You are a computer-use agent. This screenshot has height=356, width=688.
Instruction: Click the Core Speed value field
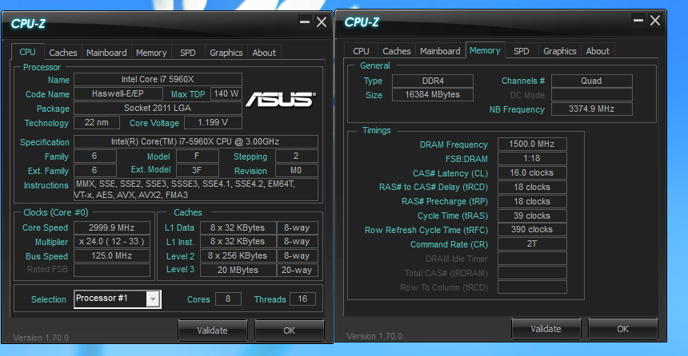(x=112, y=227)
